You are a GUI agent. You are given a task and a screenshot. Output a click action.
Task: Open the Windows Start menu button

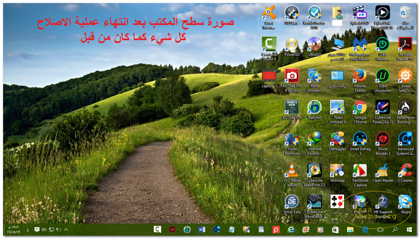pyautogui.click(x=409, y=230)
